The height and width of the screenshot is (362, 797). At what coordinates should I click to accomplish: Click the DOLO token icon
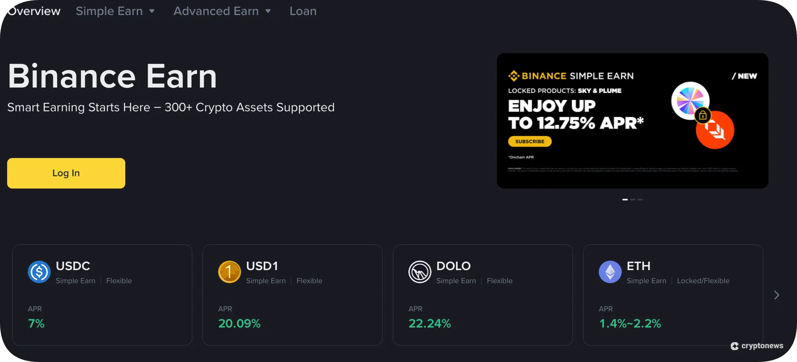tap(420, 272)
